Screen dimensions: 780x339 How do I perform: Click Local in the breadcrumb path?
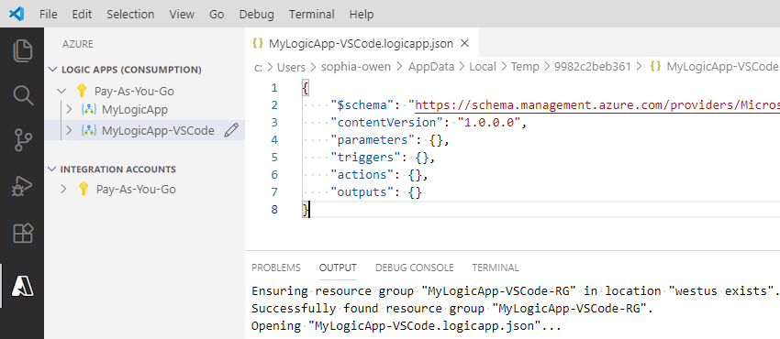click(483, 67)
